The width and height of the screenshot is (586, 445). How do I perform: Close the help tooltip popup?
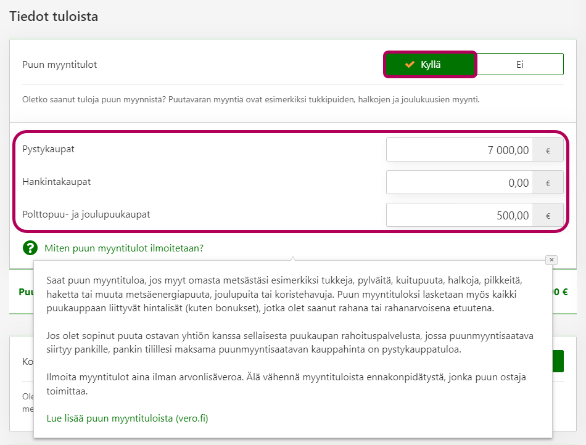[x=551, y=260]
